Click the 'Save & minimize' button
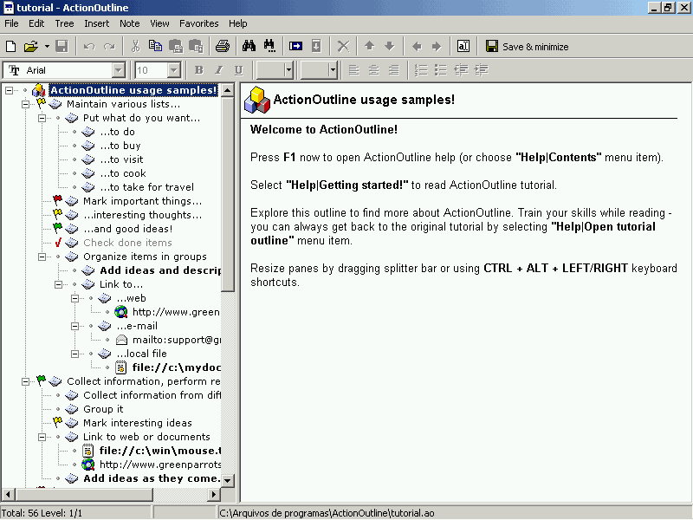 coord(527,46)
